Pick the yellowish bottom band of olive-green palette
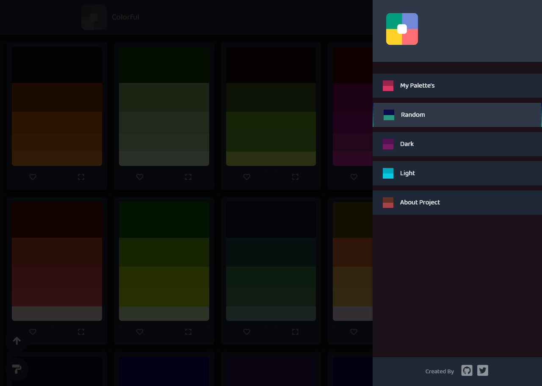The width and height of the screenshot is (542, 386). coord(271,159)
